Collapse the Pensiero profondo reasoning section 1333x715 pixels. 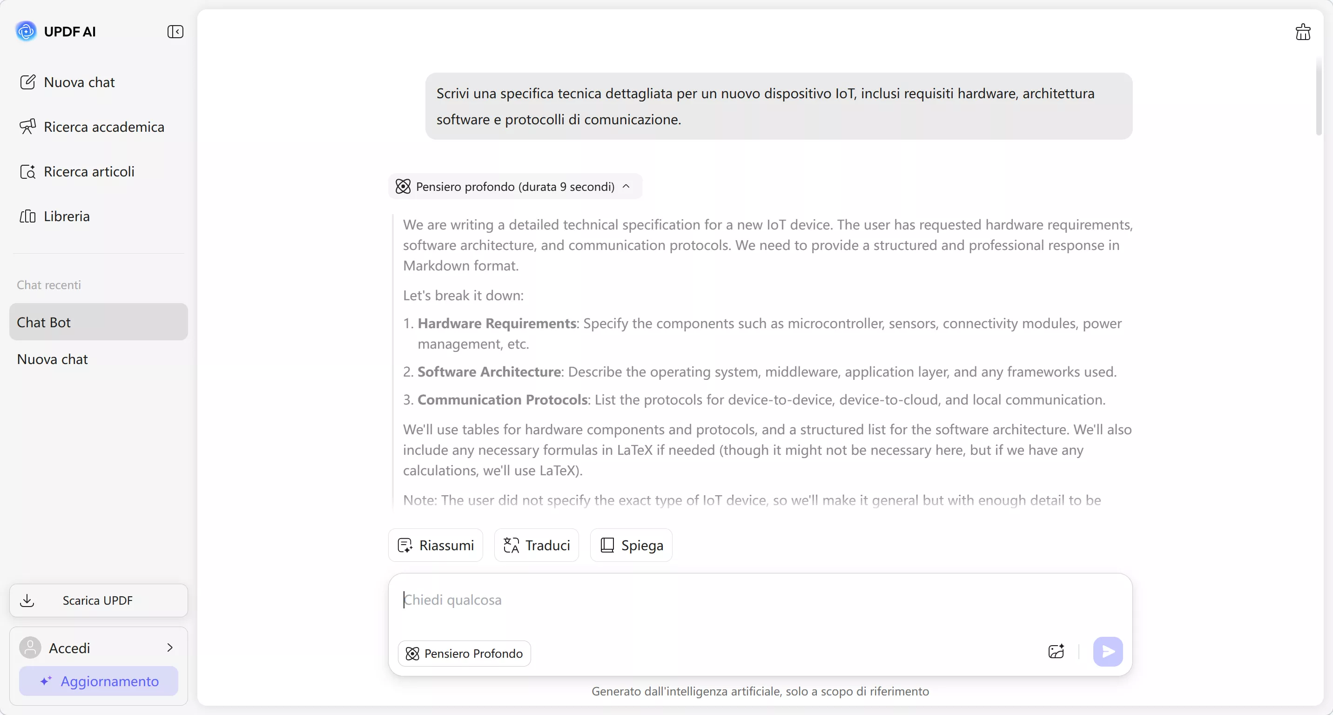pos(626,186)
